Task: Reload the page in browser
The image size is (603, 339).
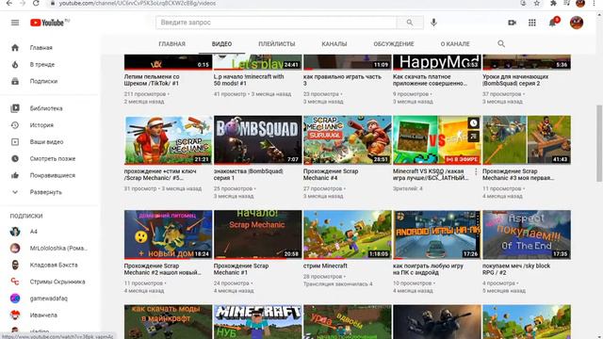Action: click(x=36, y=3)
